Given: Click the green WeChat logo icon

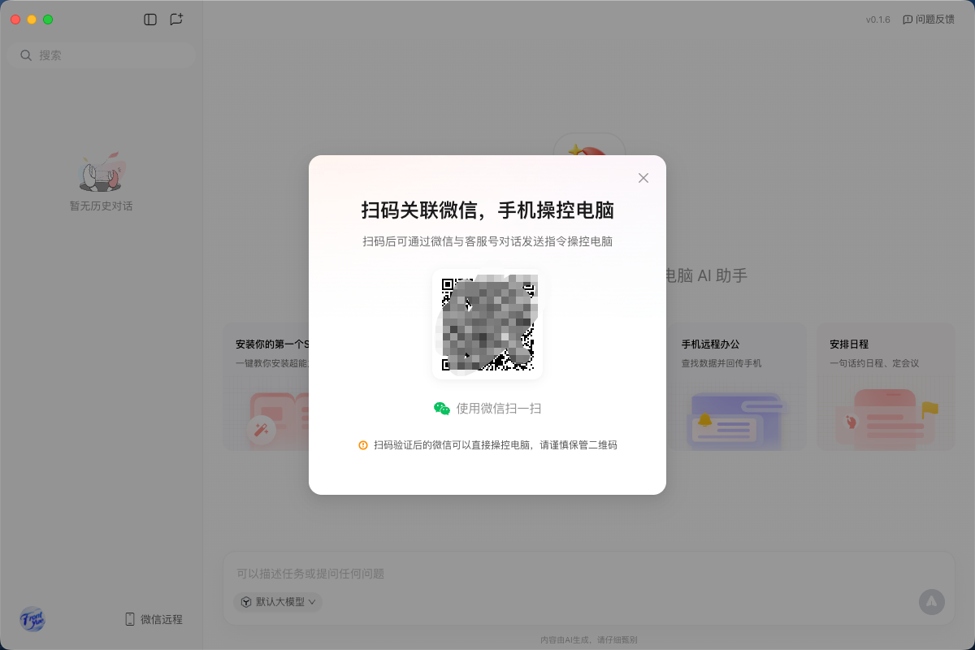Looking at the screenshot, I should (442, 409).
